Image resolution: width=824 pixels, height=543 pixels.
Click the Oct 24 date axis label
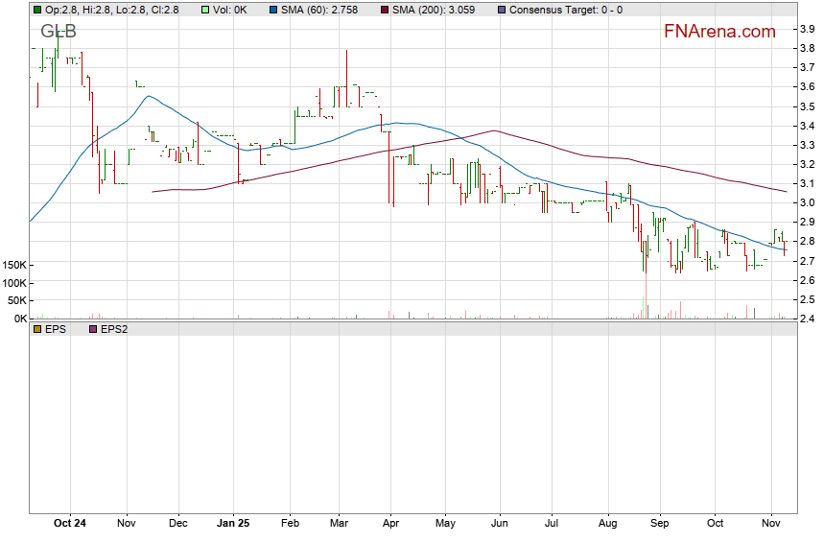tap(70, 524)
